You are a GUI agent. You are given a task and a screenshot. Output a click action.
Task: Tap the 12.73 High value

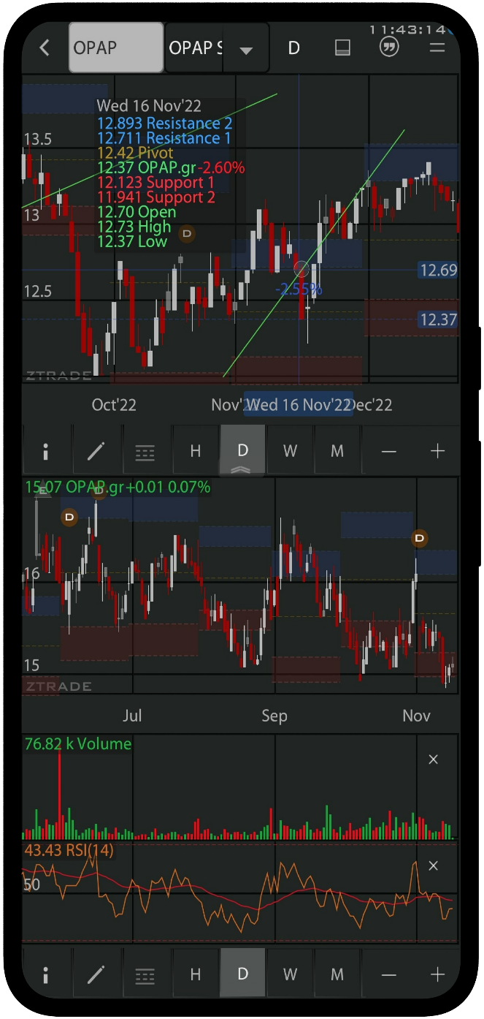point(134,227)
